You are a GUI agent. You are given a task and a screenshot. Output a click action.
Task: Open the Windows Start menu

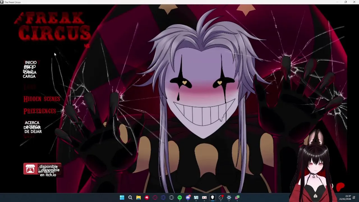coord(122,198)
